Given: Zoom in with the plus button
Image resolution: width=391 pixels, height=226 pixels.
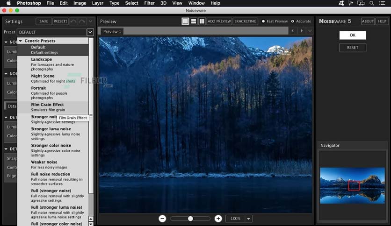Looking at the screenshot, I should 218,219.
